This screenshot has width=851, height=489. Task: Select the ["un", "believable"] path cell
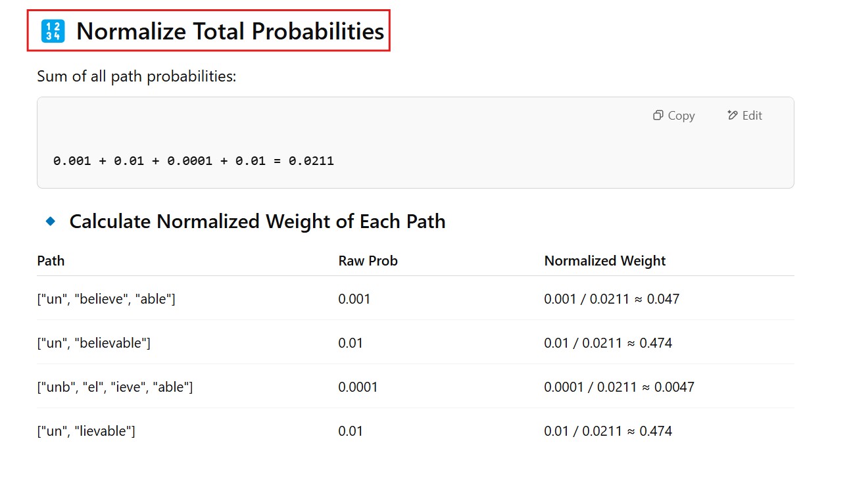[x=93, y=343]
